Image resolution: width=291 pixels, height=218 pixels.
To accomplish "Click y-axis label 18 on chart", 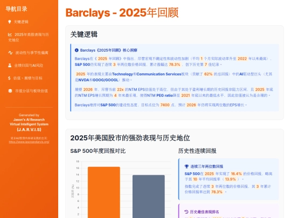I will 78,161.
